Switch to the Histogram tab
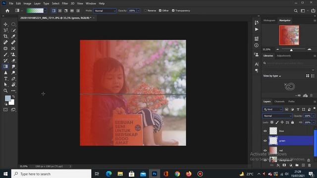317x178 pixels. 269,20
